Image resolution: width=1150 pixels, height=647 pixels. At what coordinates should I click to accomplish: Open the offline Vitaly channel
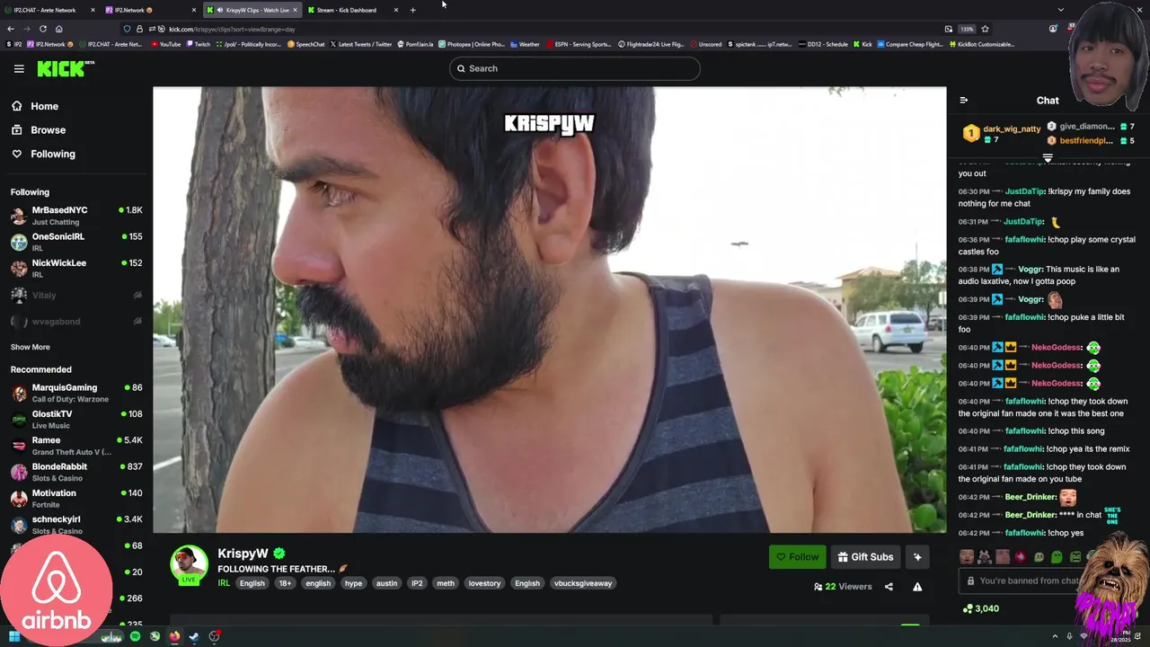click(76, 295)
